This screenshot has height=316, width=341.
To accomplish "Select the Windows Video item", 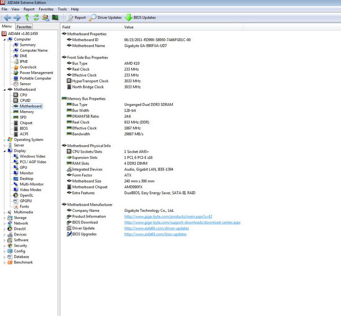I will pos(32,157).
